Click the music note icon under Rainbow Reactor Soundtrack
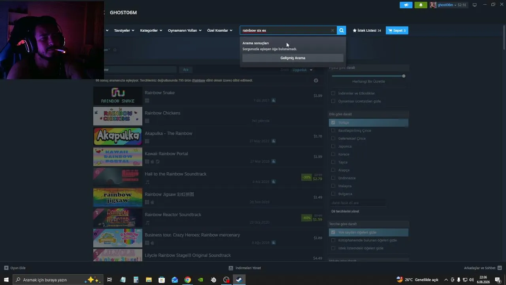The image size is (506, 285). (x=147, y=223)
